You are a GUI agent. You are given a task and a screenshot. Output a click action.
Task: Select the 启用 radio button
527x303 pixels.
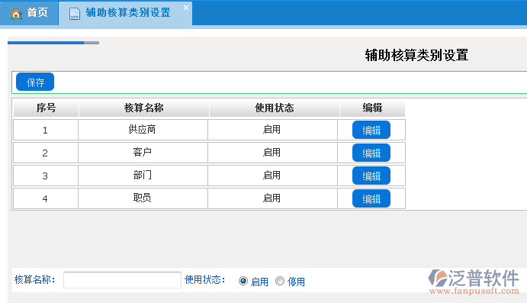click(243, 281)
